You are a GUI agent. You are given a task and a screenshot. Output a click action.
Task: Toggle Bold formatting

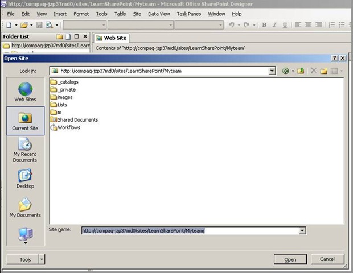[265, 24]
